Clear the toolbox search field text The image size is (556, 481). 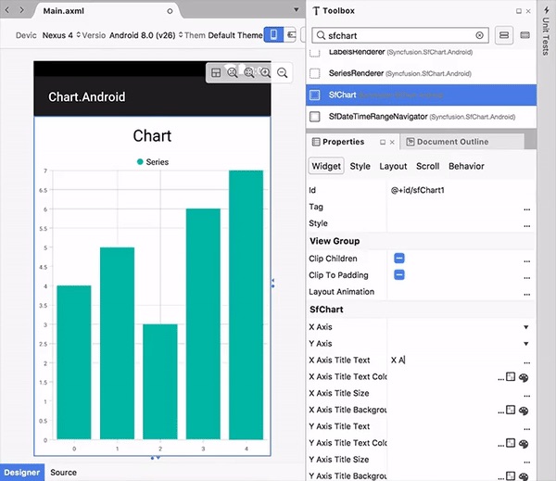pos(479,35)
